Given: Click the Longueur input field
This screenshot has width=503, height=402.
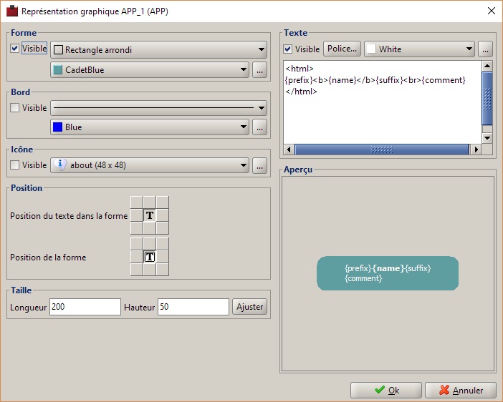Looking at the screenshot, I should [x=85, y=307].
